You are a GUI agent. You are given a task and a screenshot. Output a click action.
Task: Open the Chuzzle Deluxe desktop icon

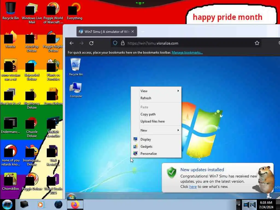[x=32, y=127]
